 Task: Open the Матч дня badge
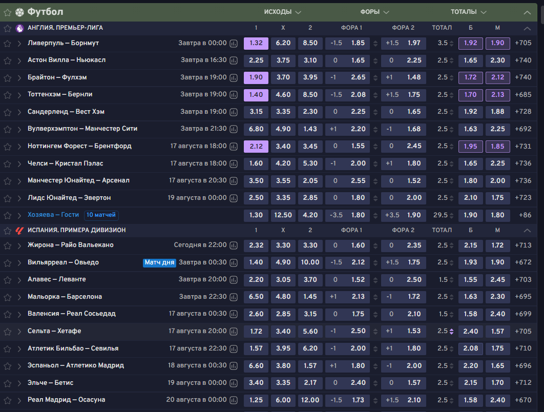click(159, 263)
